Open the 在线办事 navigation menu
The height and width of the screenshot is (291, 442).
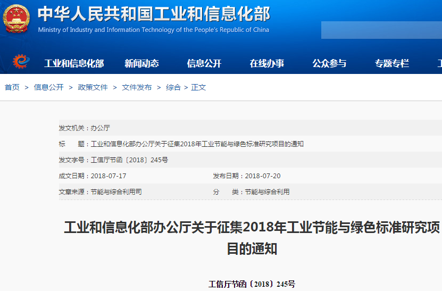point(267,63)
